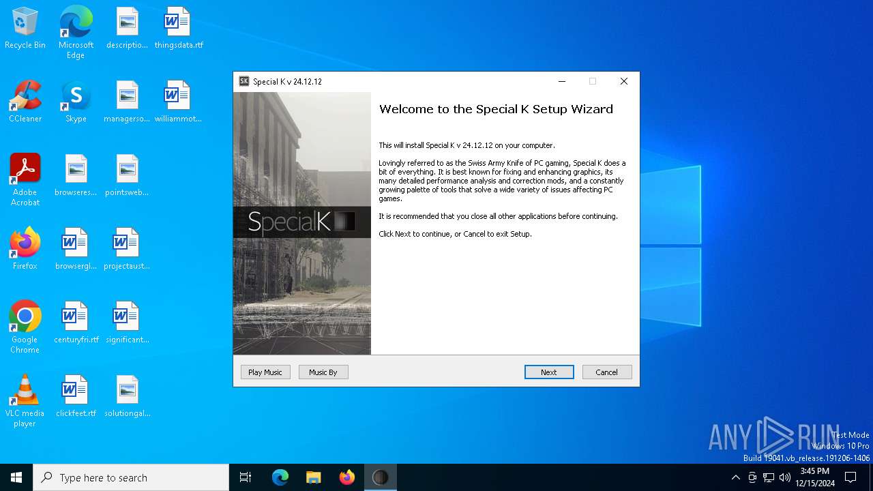The width and height of the screenshot is (873, 491).
Task: Open Microsoft Edge desktop shortcut
Action: pos(76,32)
